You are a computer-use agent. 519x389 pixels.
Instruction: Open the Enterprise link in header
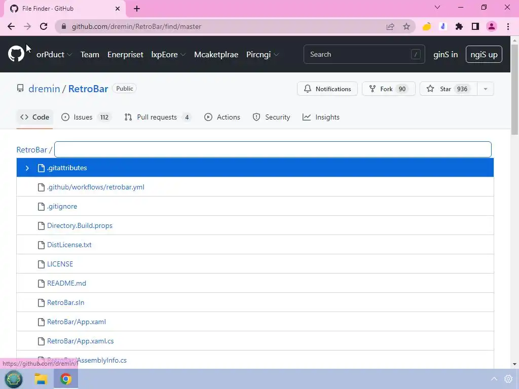coord(126,54)
